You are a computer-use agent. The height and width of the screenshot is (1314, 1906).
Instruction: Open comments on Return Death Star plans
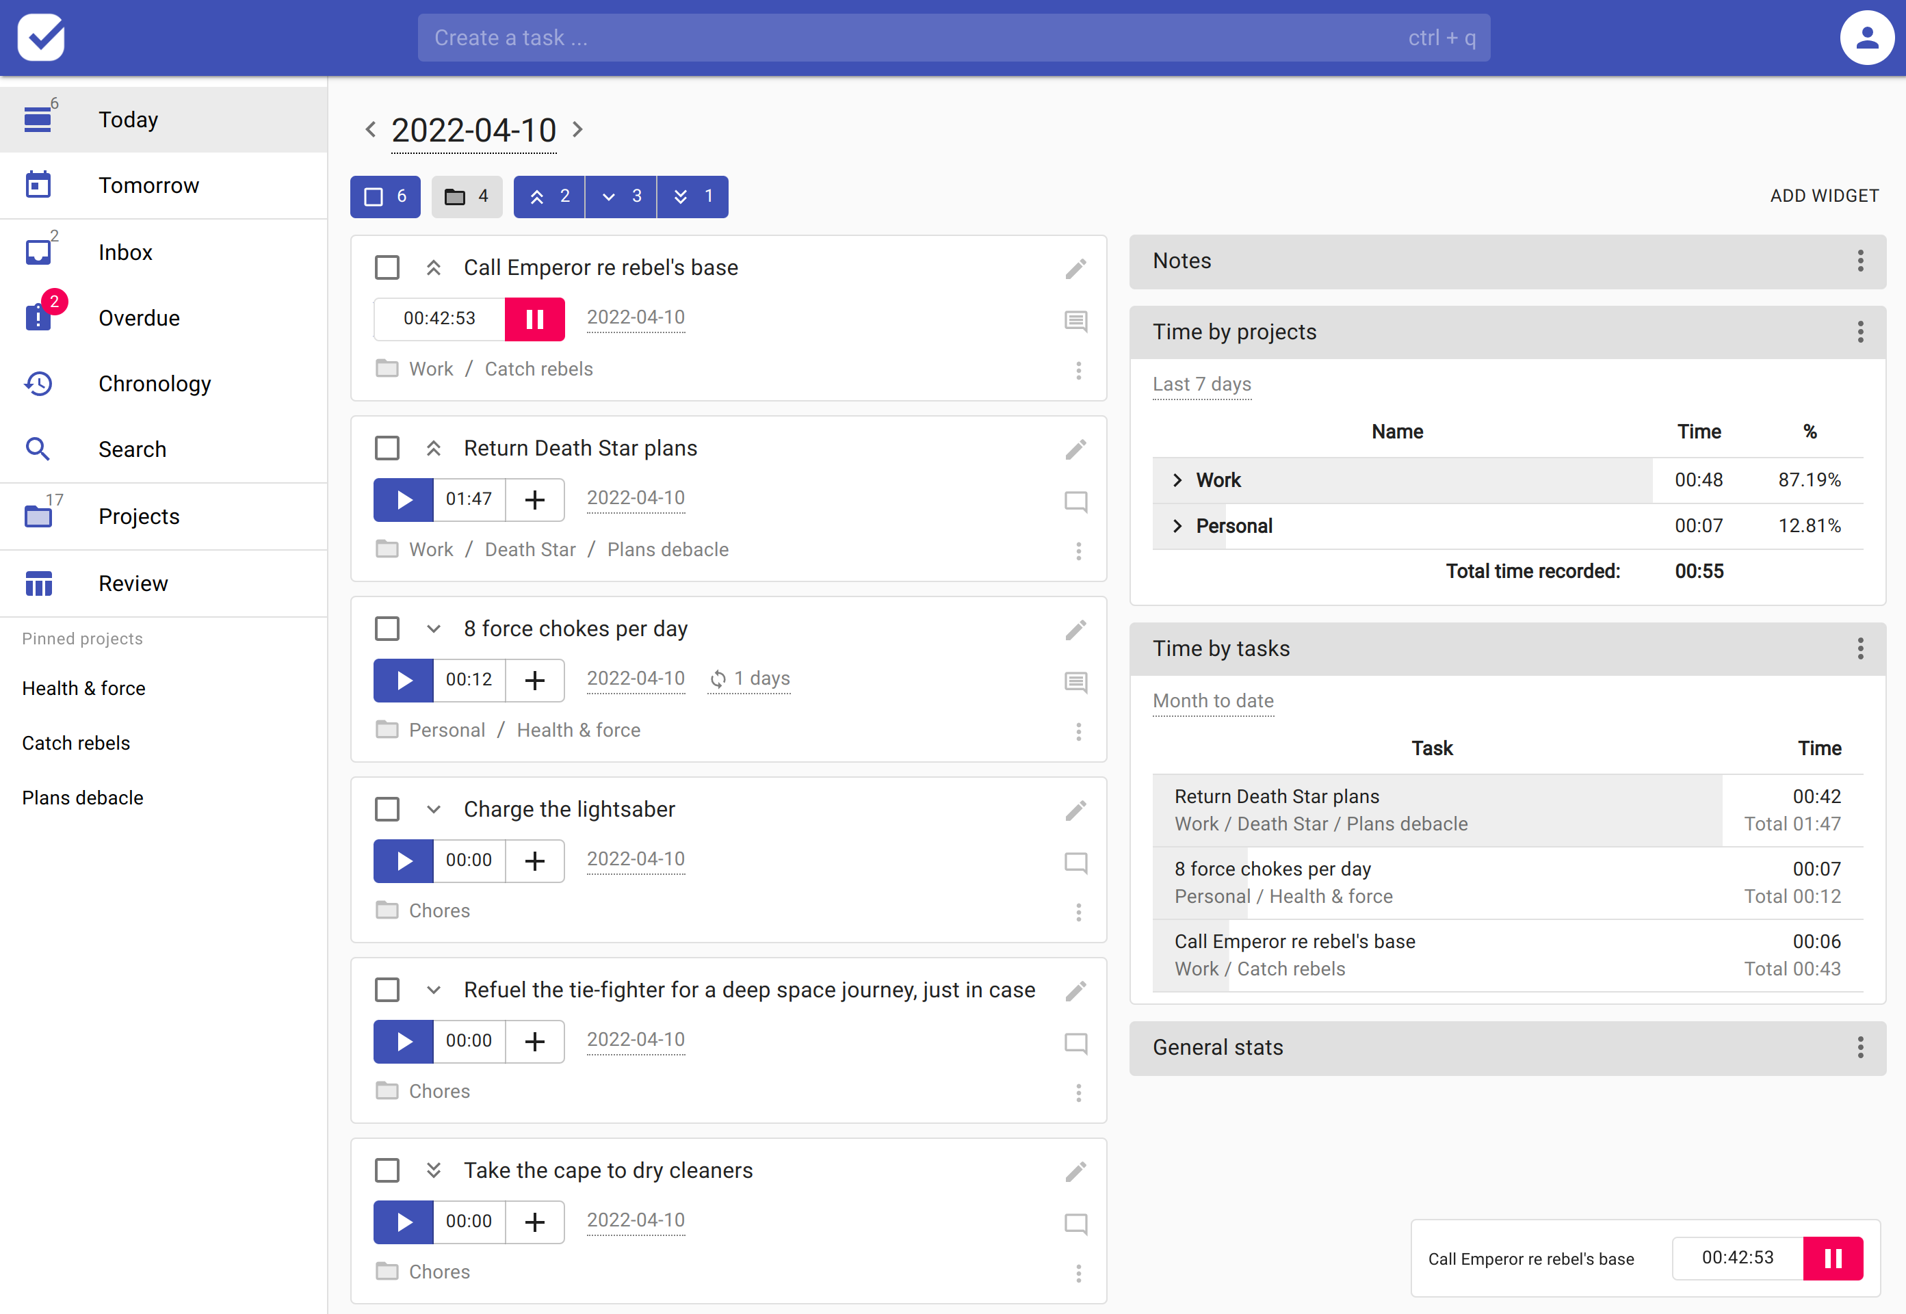[x=1075, y=501]
